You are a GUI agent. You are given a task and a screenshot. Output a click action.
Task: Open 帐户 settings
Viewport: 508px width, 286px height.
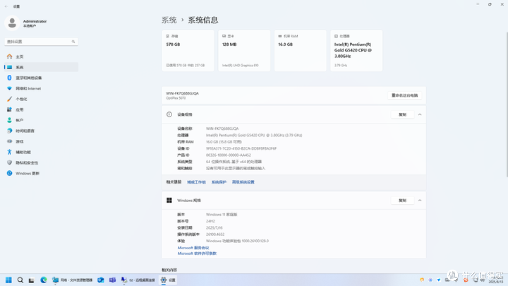pos(41,120)
